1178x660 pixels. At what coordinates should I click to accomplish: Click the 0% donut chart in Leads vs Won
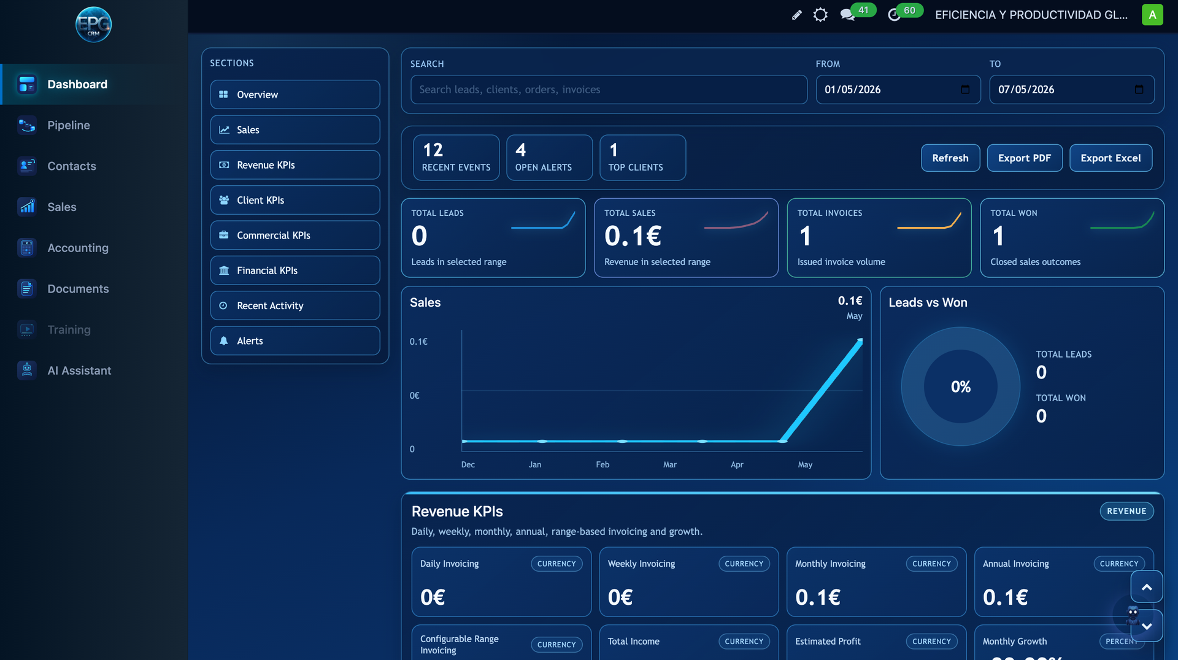961,386
